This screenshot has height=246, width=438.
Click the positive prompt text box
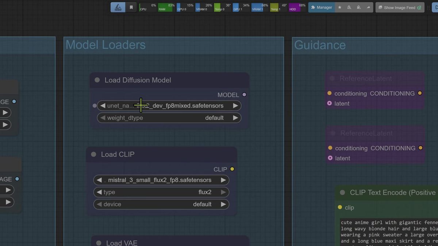(388, 232)
